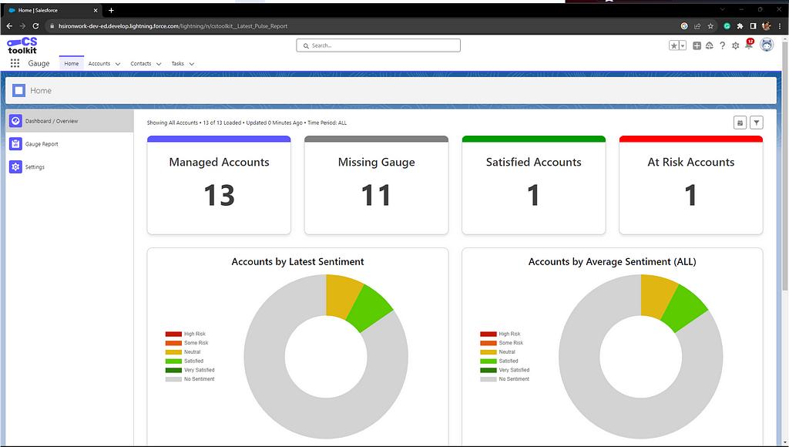Open the filter funnel button
789x447 pixels.
757,123
